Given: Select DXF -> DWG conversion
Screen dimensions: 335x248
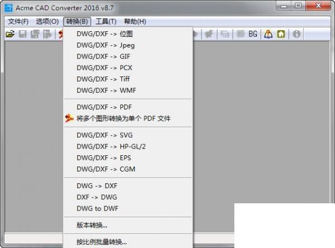Looking at the screenshot, I should pyautogui.click(x=128, y=197).
